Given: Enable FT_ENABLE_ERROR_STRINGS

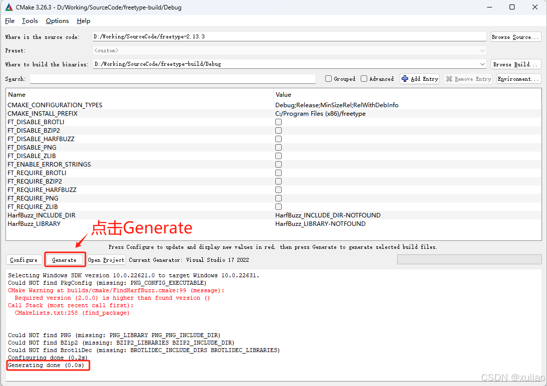Looking at the screenshot, I should 278,164.
